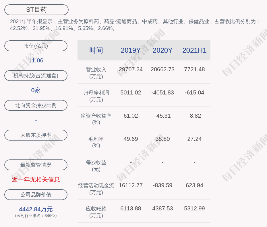
Task: Click the ST目药 stock name pill
Action: (x=36, y=10)
